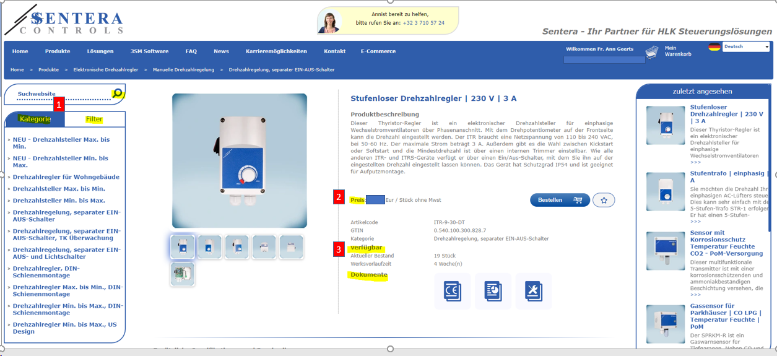Click the phone number +32 3 710 57 24
Image resolution: width=777 pixels, height=356 pixels.
click(x=423, y=23)
